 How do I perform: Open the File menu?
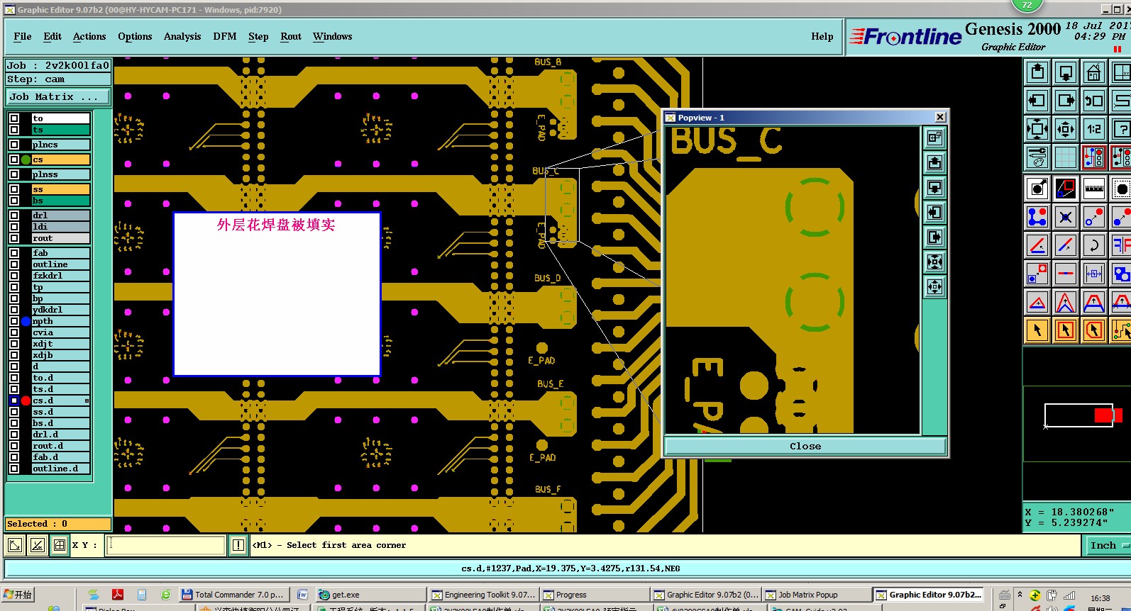[x=23, y=36]
